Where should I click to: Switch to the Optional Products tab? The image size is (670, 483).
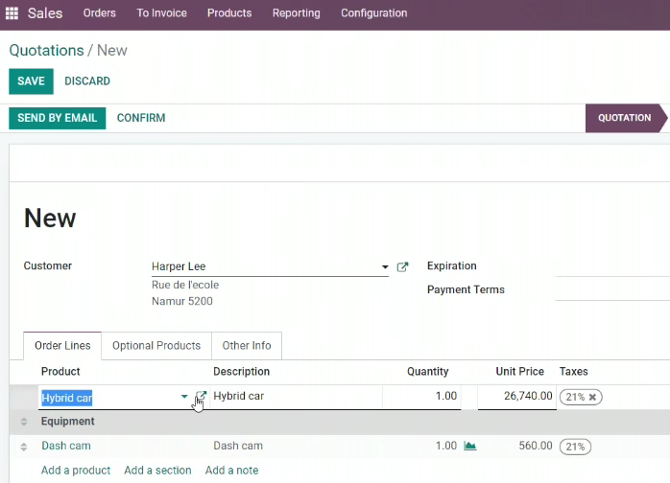tap(156, 346)
